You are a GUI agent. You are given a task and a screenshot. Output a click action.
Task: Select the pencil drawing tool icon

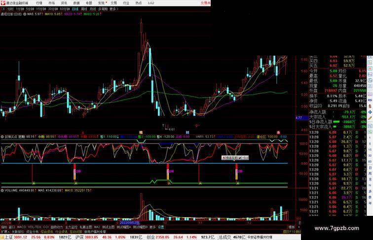[370, 118]
